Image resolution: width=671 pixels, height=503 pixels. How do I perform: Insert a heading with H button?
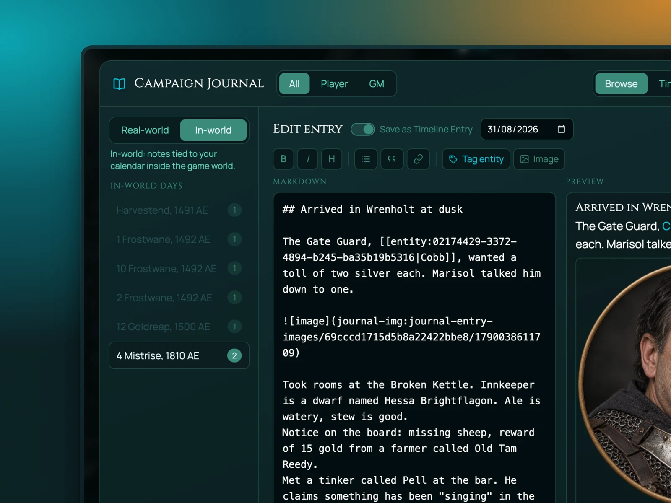click(x=332, y=159)
